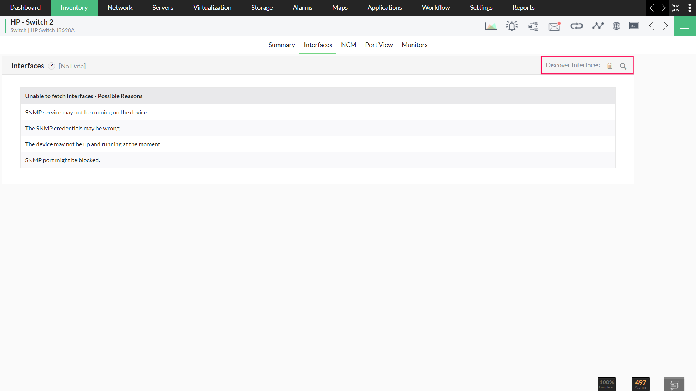The height and width of the screenshot is (391, 696).
Task: Switch to the Port View tab
Action: [x=379, y=45]
